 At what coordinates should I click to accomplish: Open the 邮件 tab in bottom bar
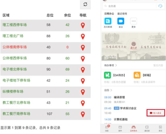pos(120,128)
